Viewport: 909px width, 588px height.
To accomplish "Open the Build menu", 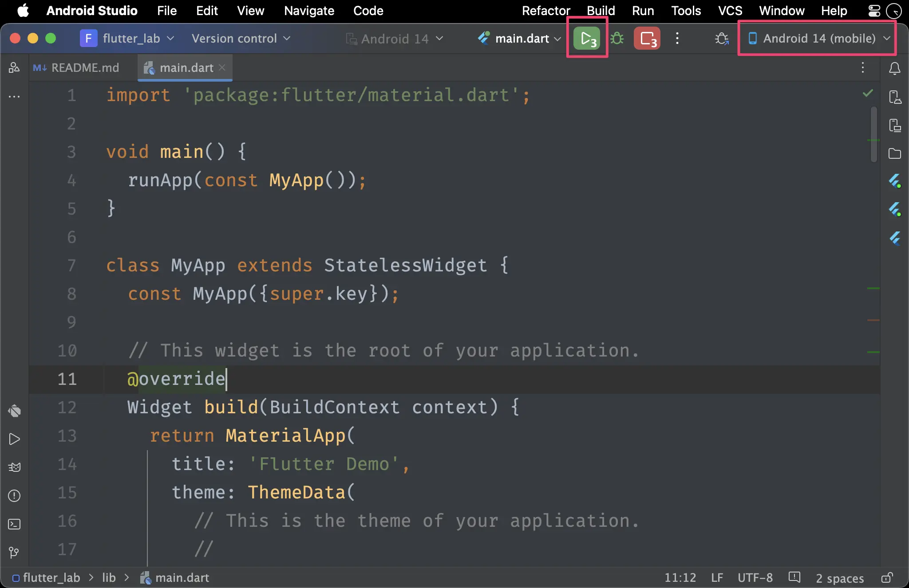I will point(601,11).
